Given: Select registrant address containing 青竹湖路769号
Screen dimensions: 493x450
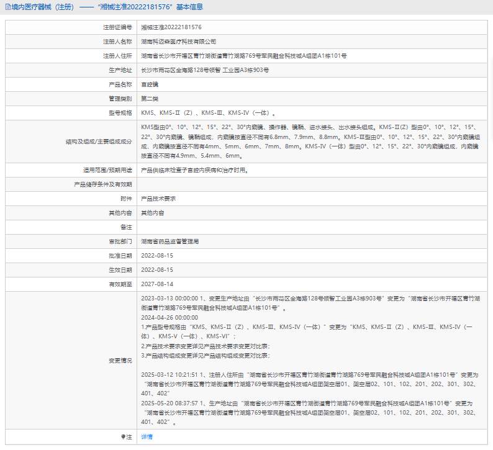Looking at the screenshot, I should coord(243,56).
